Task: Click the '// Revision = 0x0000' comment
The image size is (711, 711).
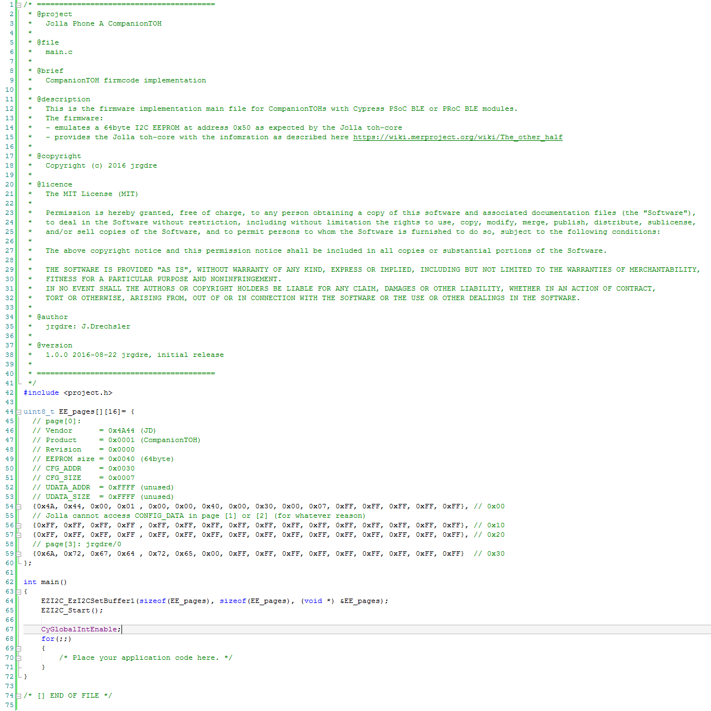Action: (84, 449)
